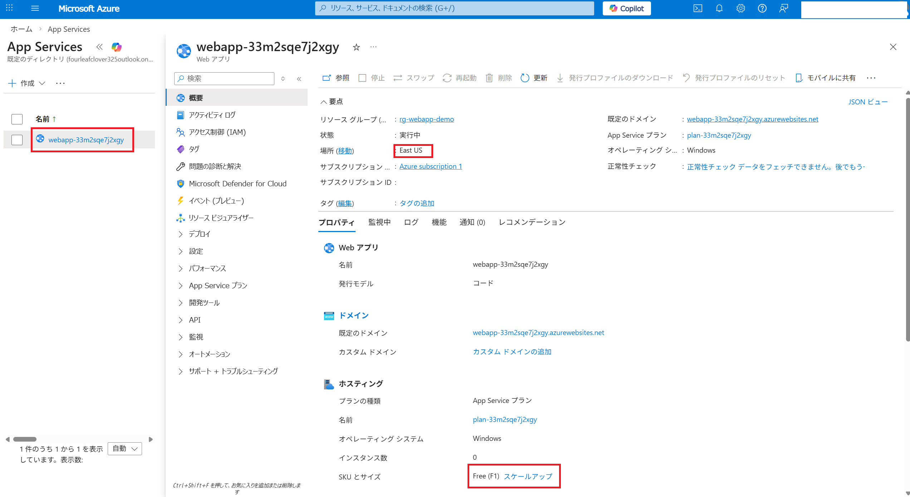Click the スケールアップ link
This screenshot has height=497, width=910.
(x=528, y=476)
